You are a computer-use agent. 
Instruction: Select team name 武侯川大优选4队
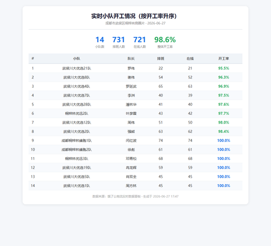[76, 86]
